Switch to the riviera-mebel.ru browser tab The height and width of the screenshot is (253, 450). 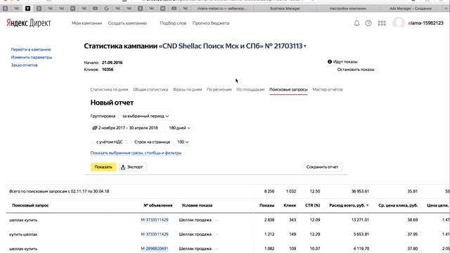point(221,8)
